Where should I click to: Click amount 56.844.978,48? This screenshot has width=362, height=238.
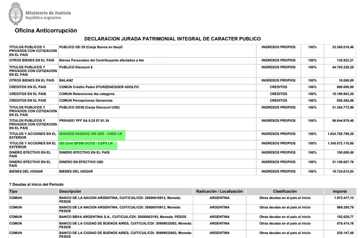coord(343,120)
